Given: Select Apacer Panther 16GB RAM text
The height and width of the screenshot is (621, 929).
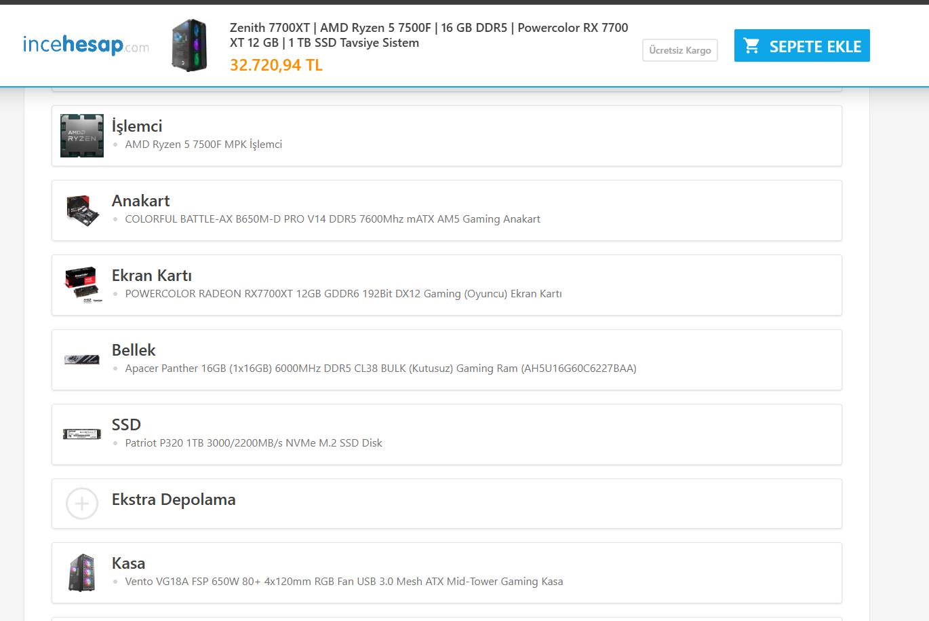Looking at the screenshot, I should (x=381, y=369).
